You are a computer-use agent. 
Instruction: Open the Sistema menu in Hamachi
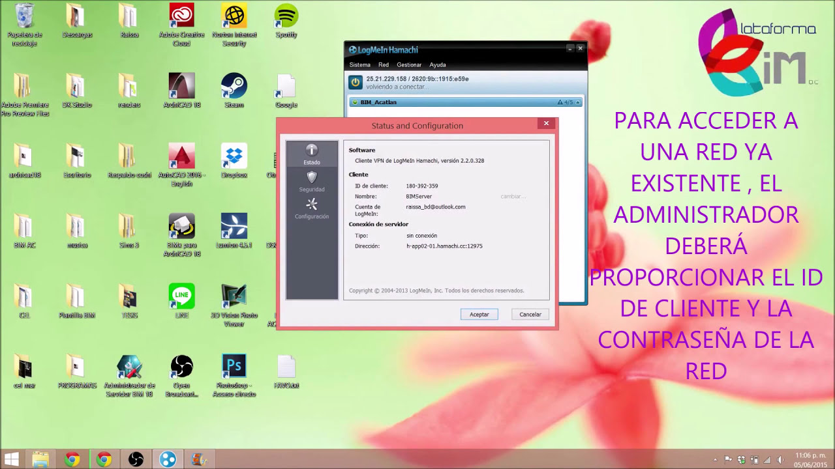point(359,65)
